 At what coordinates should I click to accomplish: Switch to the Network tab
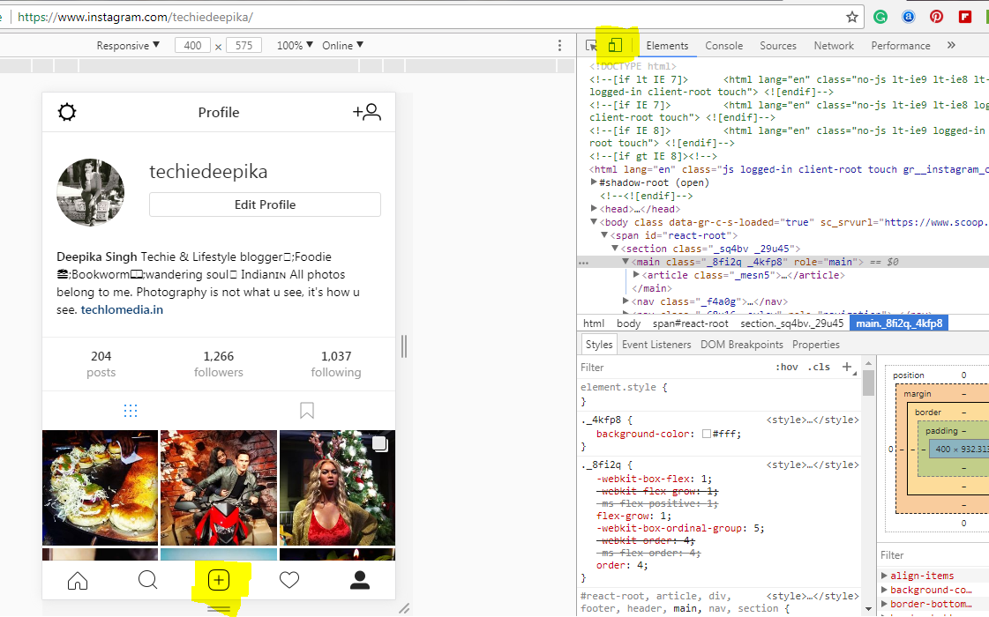pyautogui.click(x=833, y=45)
